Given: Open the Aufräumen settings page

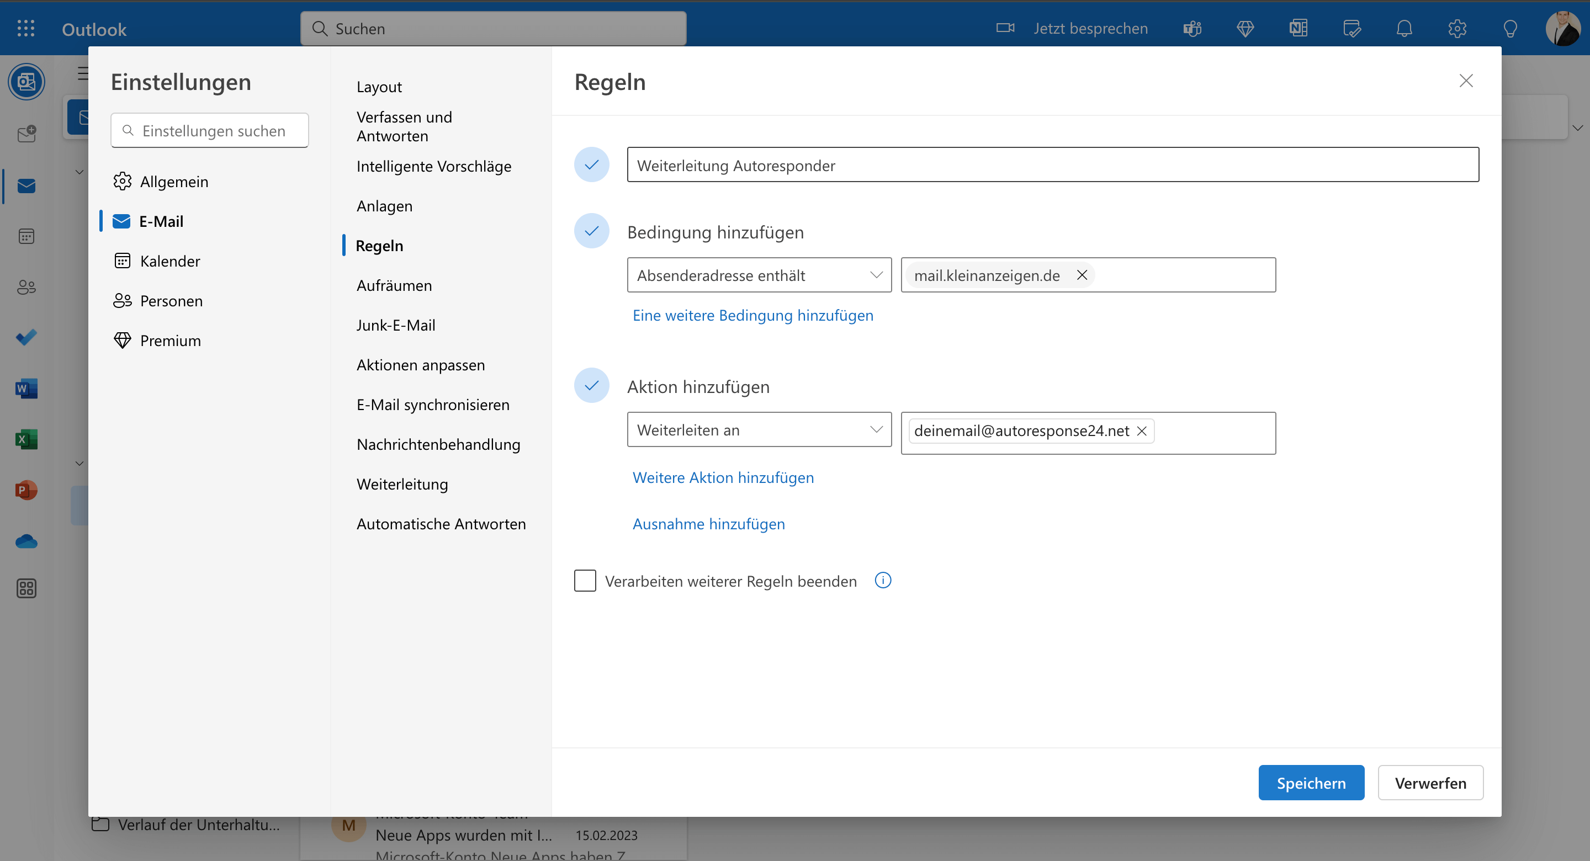Looking at the screenshot, I should [x=394, y=285].
